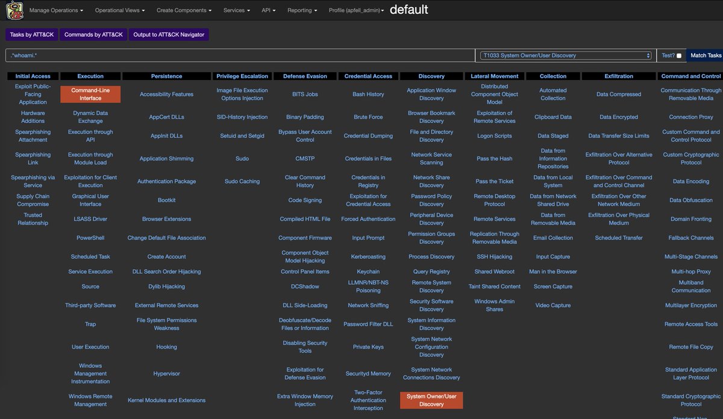This screenshot has width=723, height=419.
Task: Select the Lateral Movement column header
Action: (x=495, y=76)
